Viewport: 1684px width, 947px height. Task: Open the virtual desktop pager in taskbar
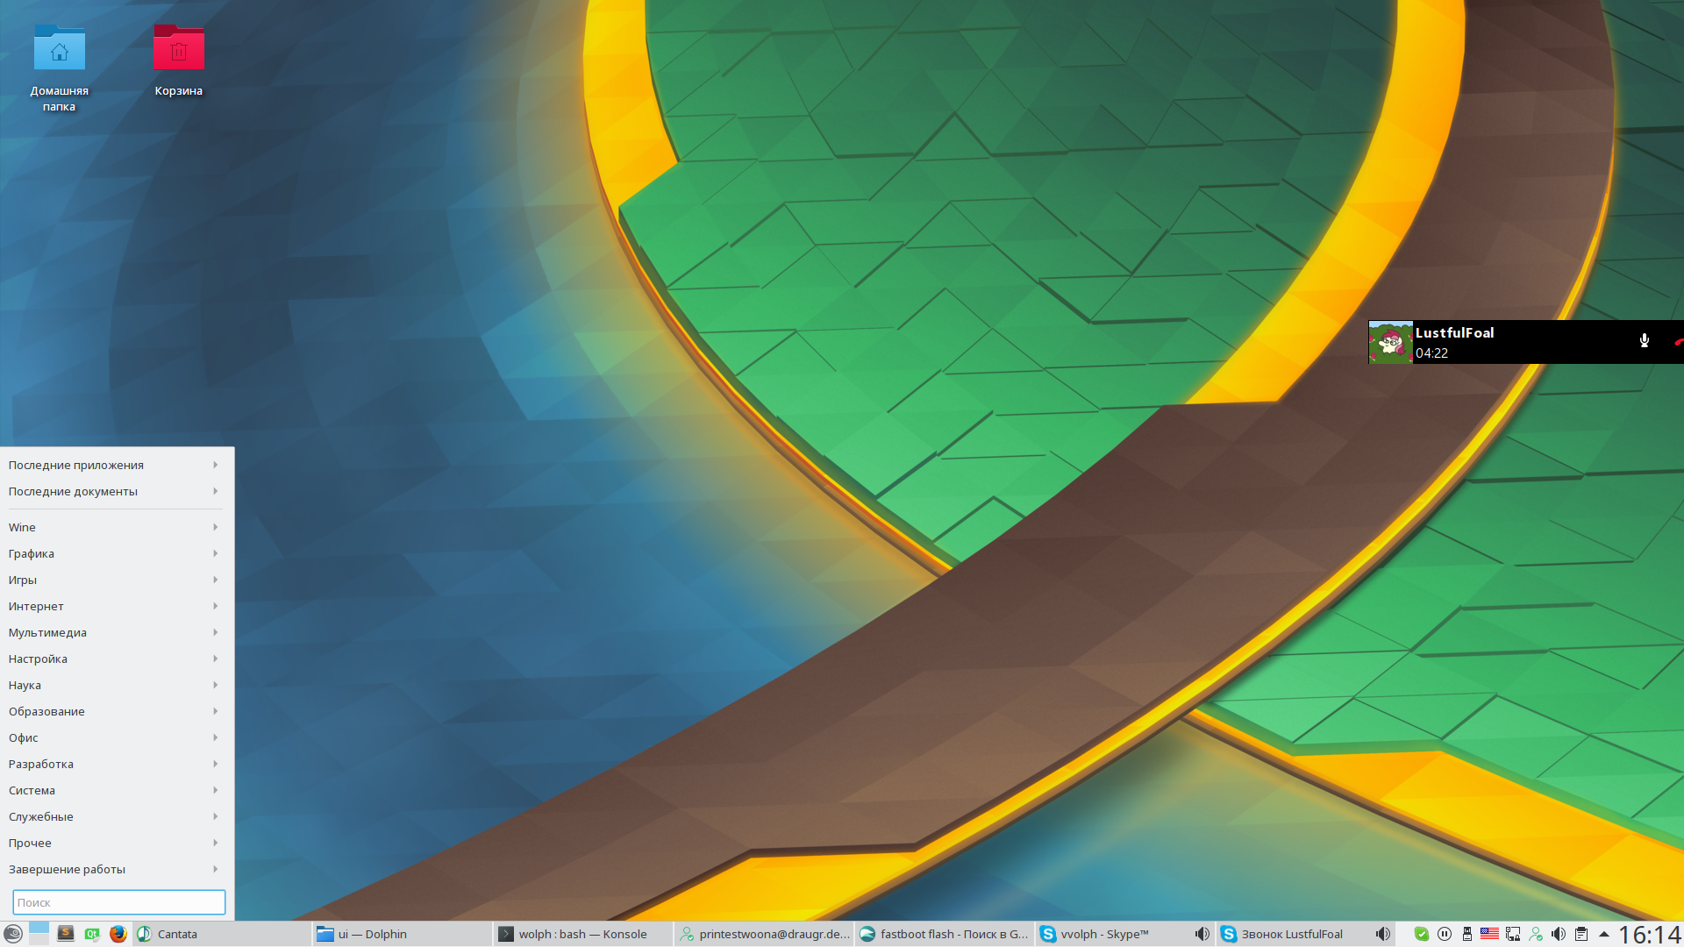[x=39, y=934]
